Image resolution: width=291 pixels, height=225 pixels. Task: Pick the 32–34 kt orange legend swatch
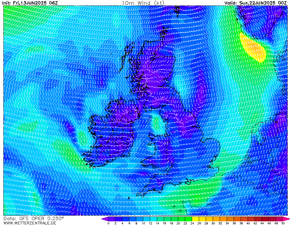pos(223,219)
